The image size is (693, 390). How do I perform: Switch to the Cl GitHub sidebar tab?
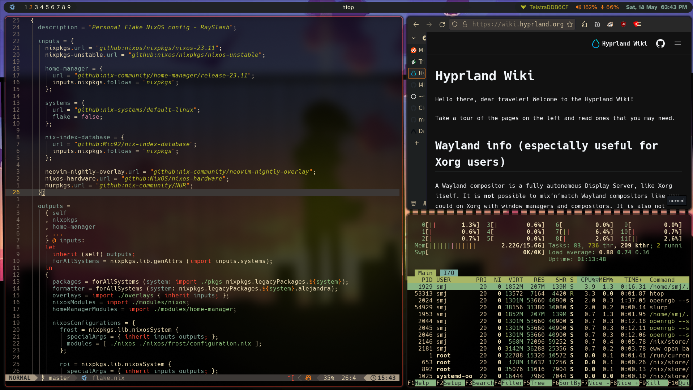[417, 108]
